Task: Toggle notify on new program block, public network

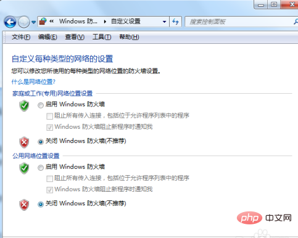Action: tap(49, 190)
